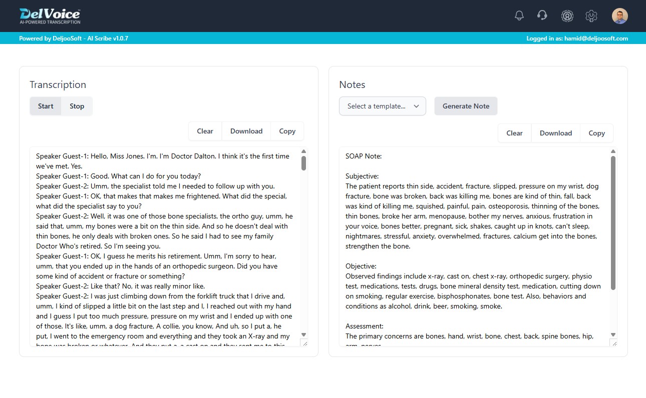
Task: Clear the generated notes
Action: 514,133
